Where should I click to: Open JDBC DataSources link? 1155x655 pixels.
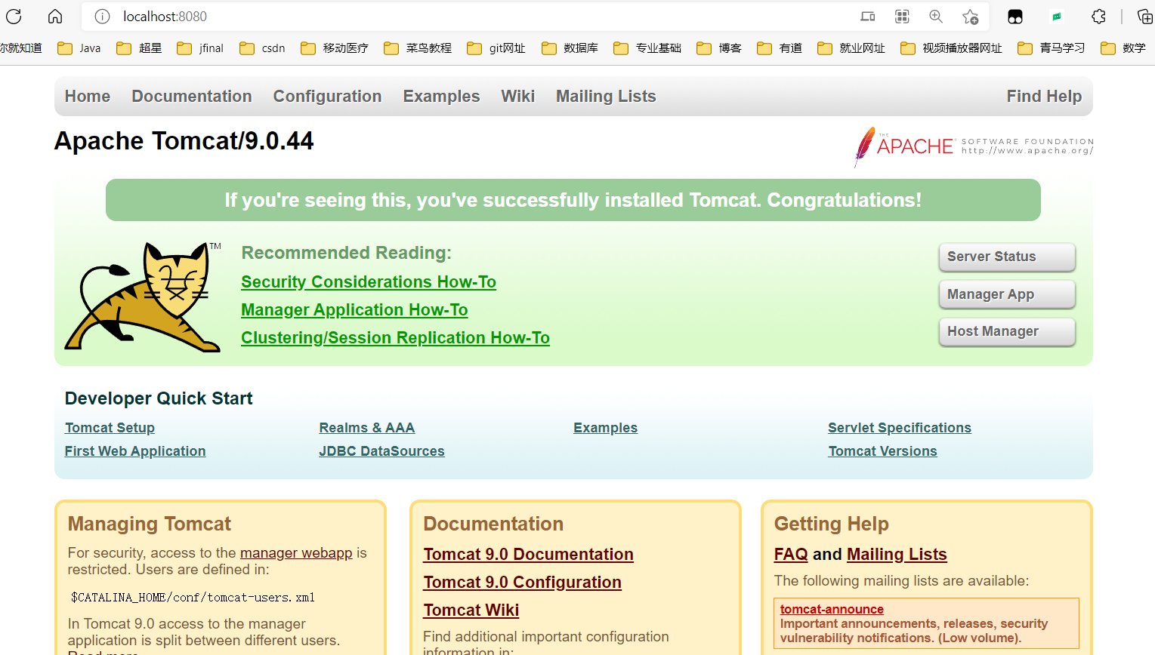381,451
